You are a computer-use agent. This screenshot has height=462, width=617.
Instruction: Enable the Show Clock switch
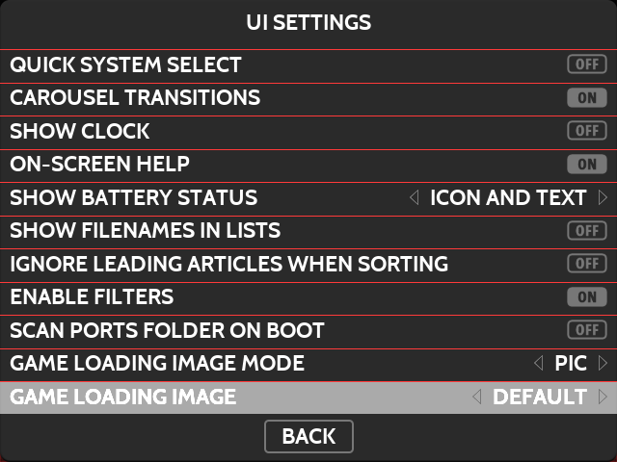(x=586, y=131)
